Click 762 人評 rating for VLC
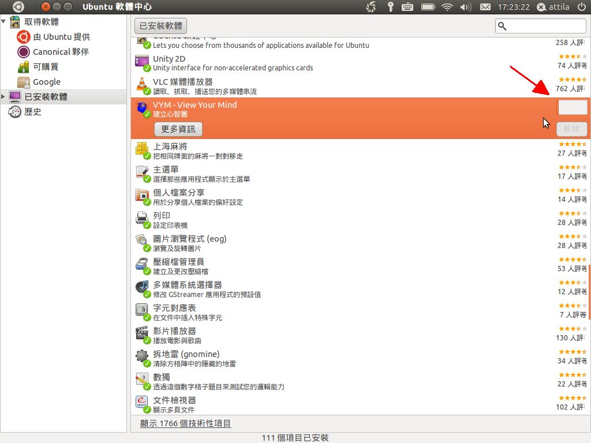The height and width of the screenshot is (443, 591). coord(570,88)
